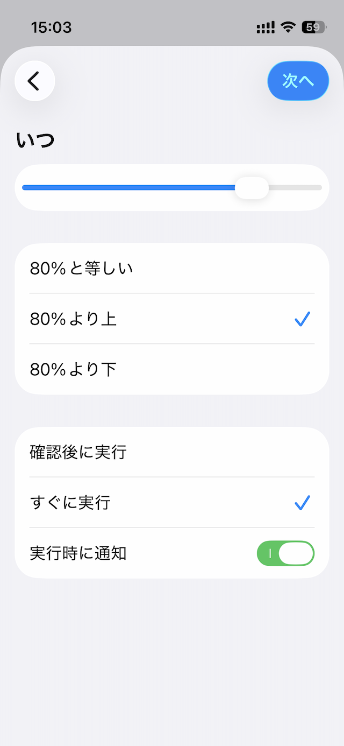The width and height of the screenshot is (344, 746).
Task: Toggle the 実行時に通知 switch off
Action: [285, 553]
